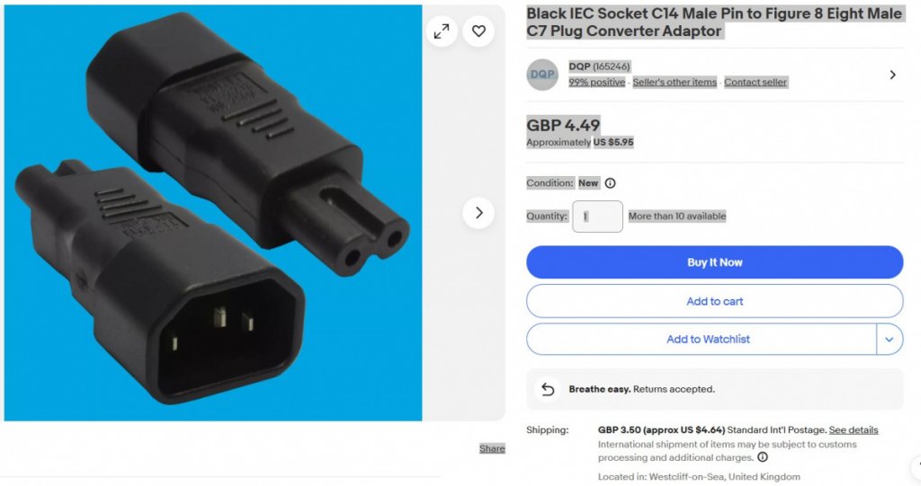Open the Contact seller link
Screen dimensions: 921x486
click(756, 82)
